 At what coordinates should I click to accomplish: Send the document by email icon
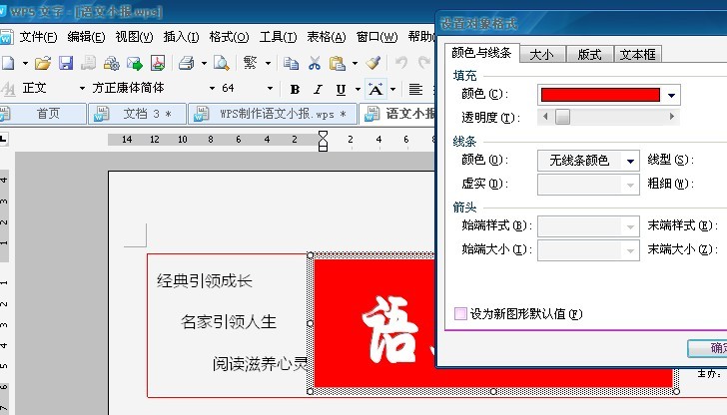(x=135, y=63)
